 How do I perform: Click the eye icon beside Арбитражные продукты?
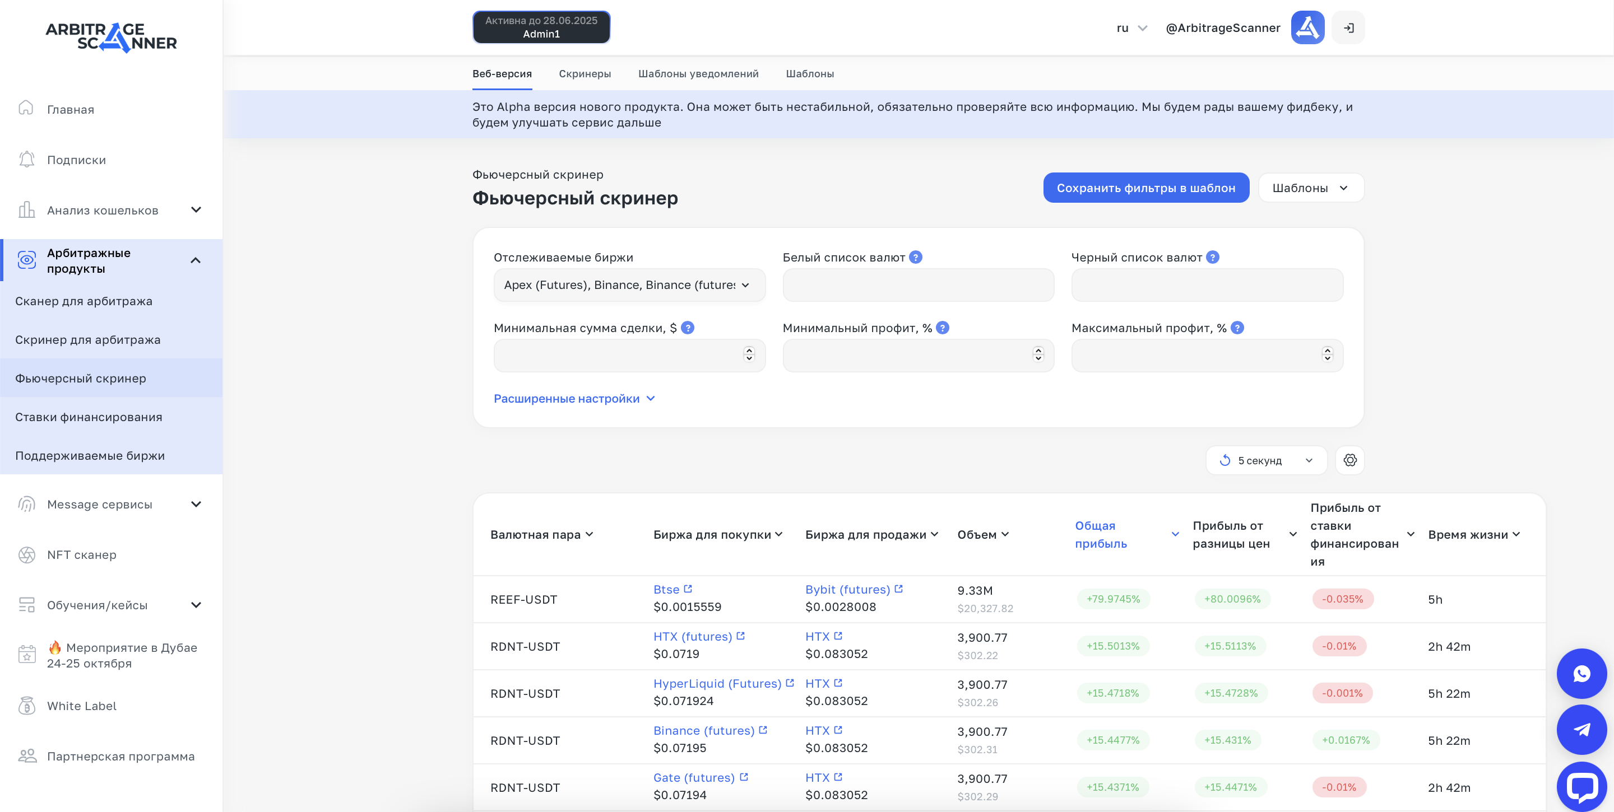(27, 260)
